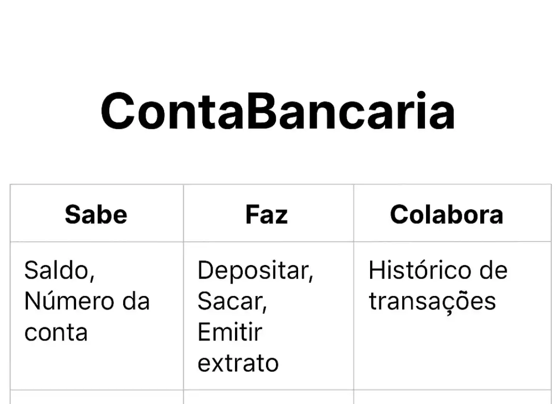Select the Sabe header cell

point(96,214)
